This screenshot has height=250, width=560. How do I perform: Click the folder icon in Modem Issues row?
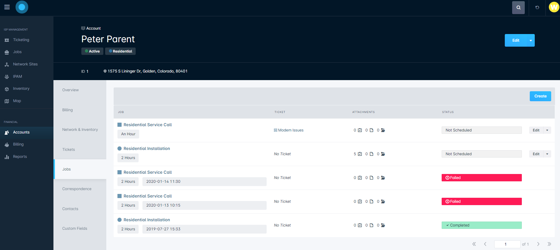click(383, 130)
